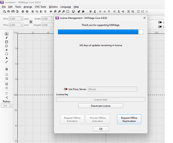Click the YPos spinner arrows
Viewport: 173px width, 143px height.
[22, 25]
